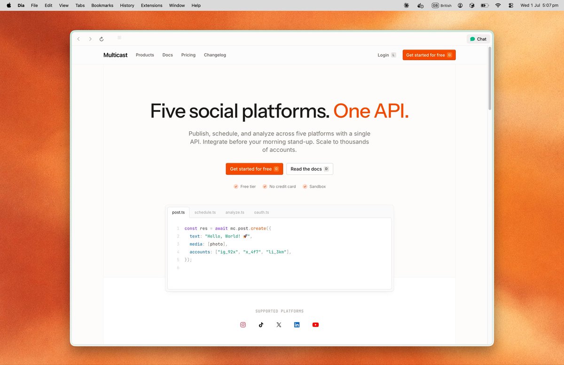The height and width of the screenshot is (365, 564).
Task: Click the No credit card check icon
Action: point(265,187)
